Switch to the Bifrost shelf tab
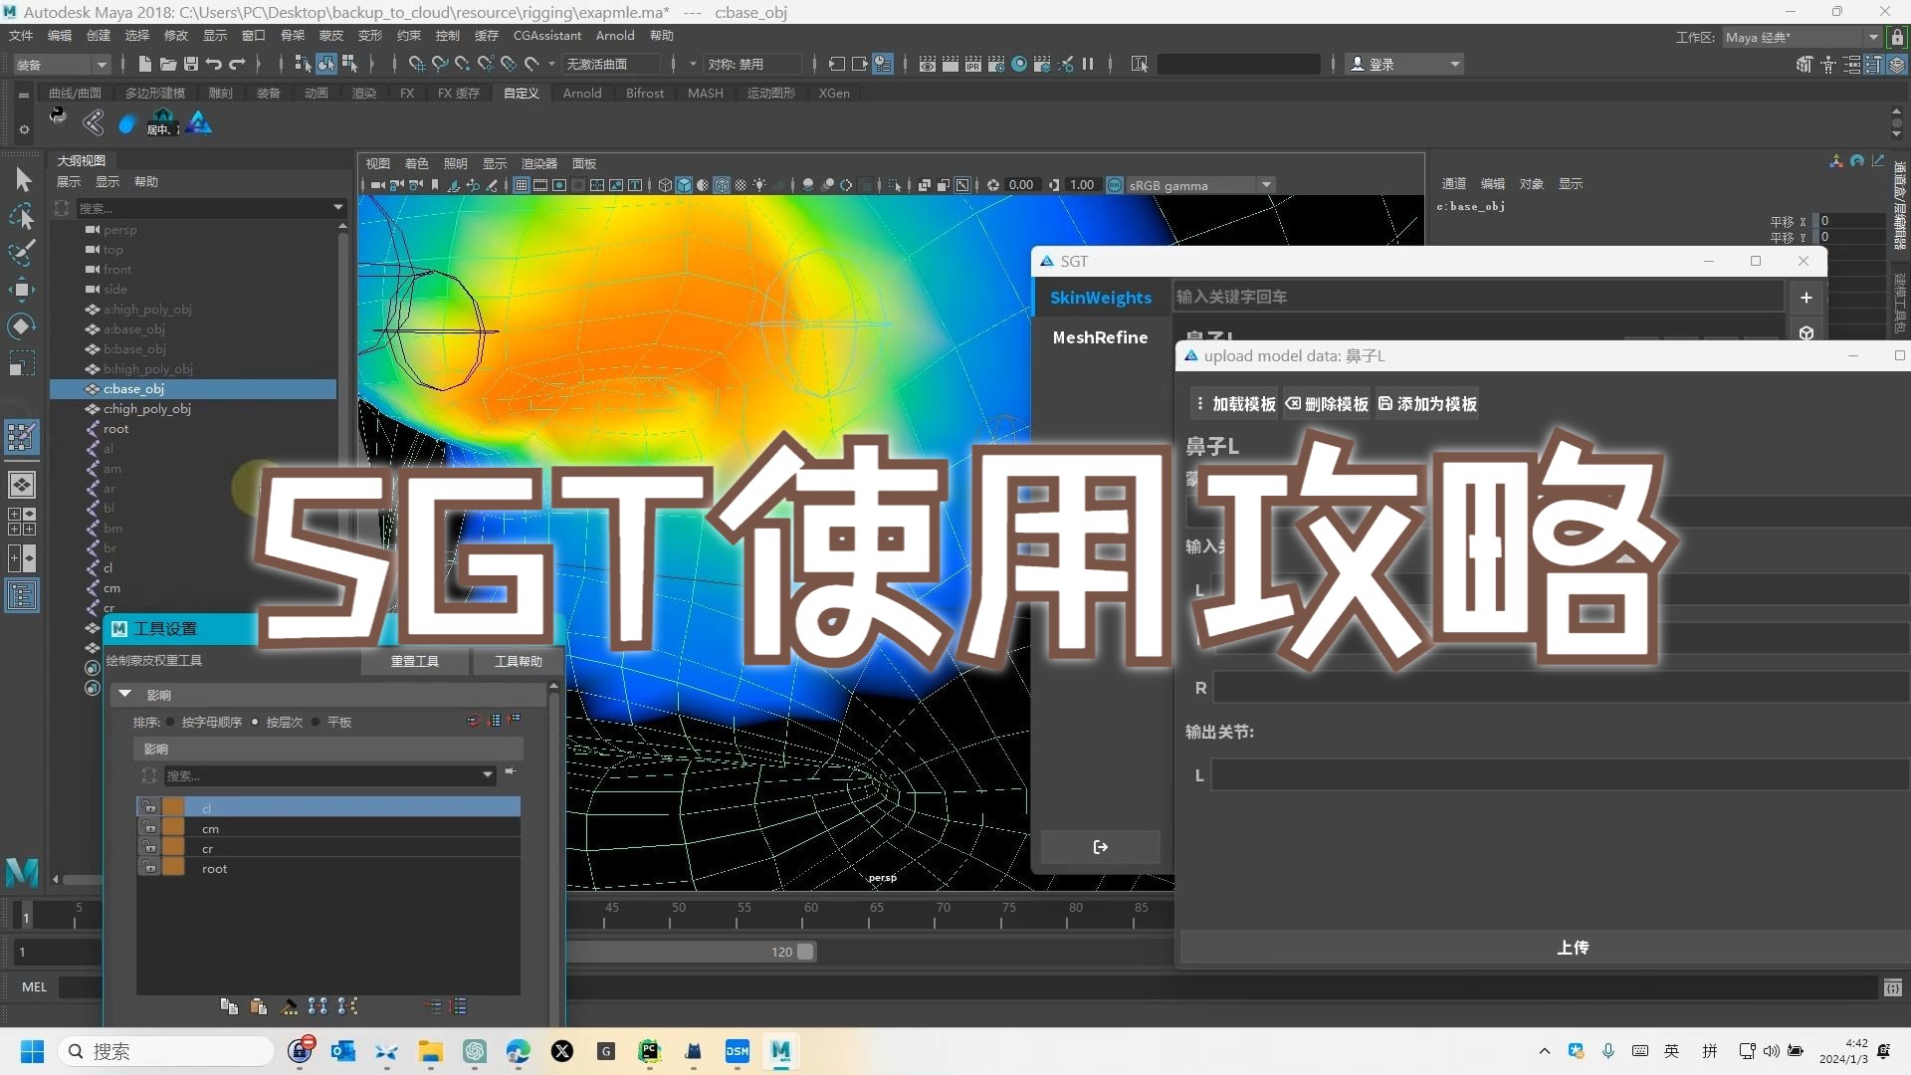Screen dimensions: 1911x1075 pos(645,93)
